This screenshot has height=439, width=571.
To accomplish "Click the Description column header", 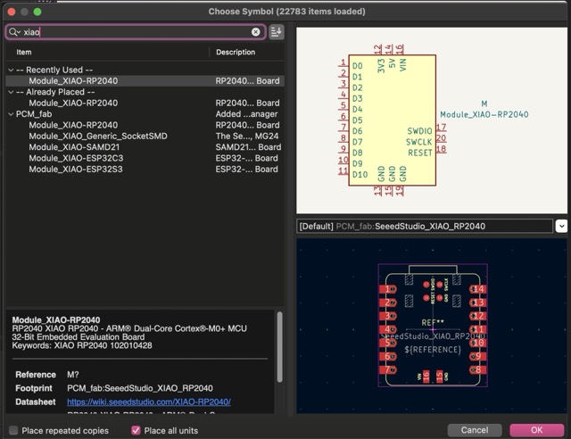I will [x=247, y=52].
